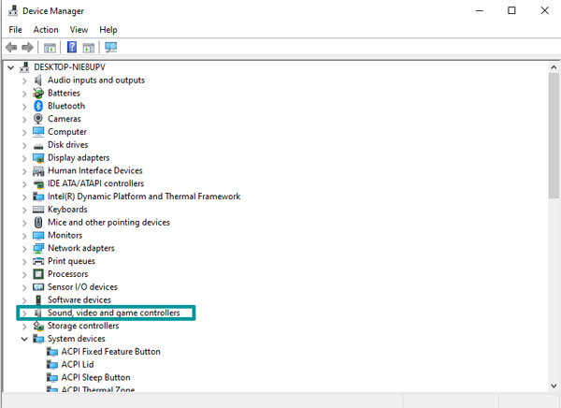
Task: Click the Human Interface Devices icon
Action: (38, 171)
